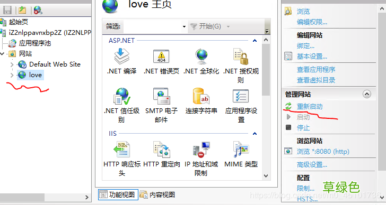Click the 基本设置 page icon
Screen dimensions: 386x205
tap(288, 56)
